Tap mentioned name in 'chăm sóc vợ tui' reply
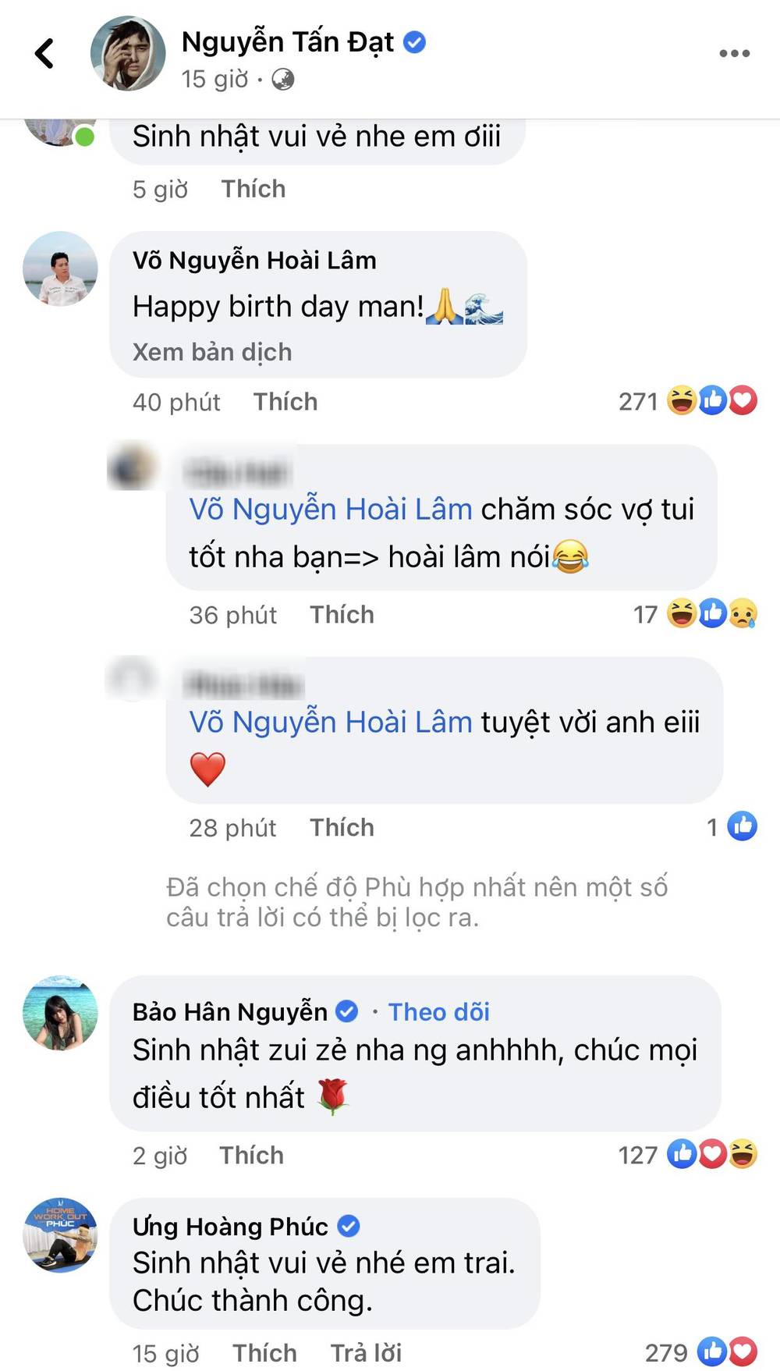Image resolution: width=780 pixels, height=1371 pixels. tap(331, 510)
